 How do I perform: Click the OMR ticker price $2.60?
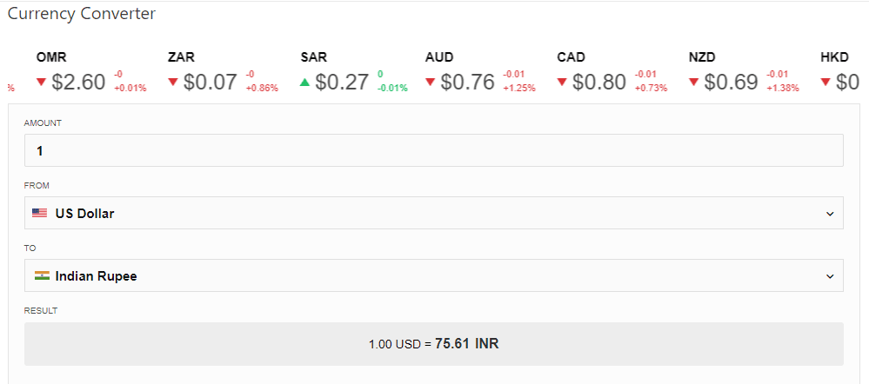pyautogui.click(x=78, y=83)
